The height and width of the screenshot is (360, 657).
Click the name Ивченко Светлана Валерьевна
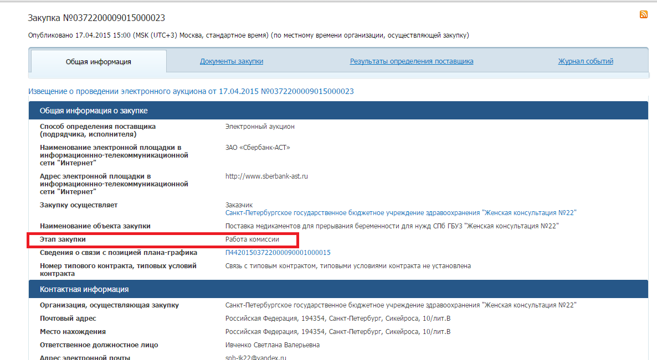coord(273,345)
